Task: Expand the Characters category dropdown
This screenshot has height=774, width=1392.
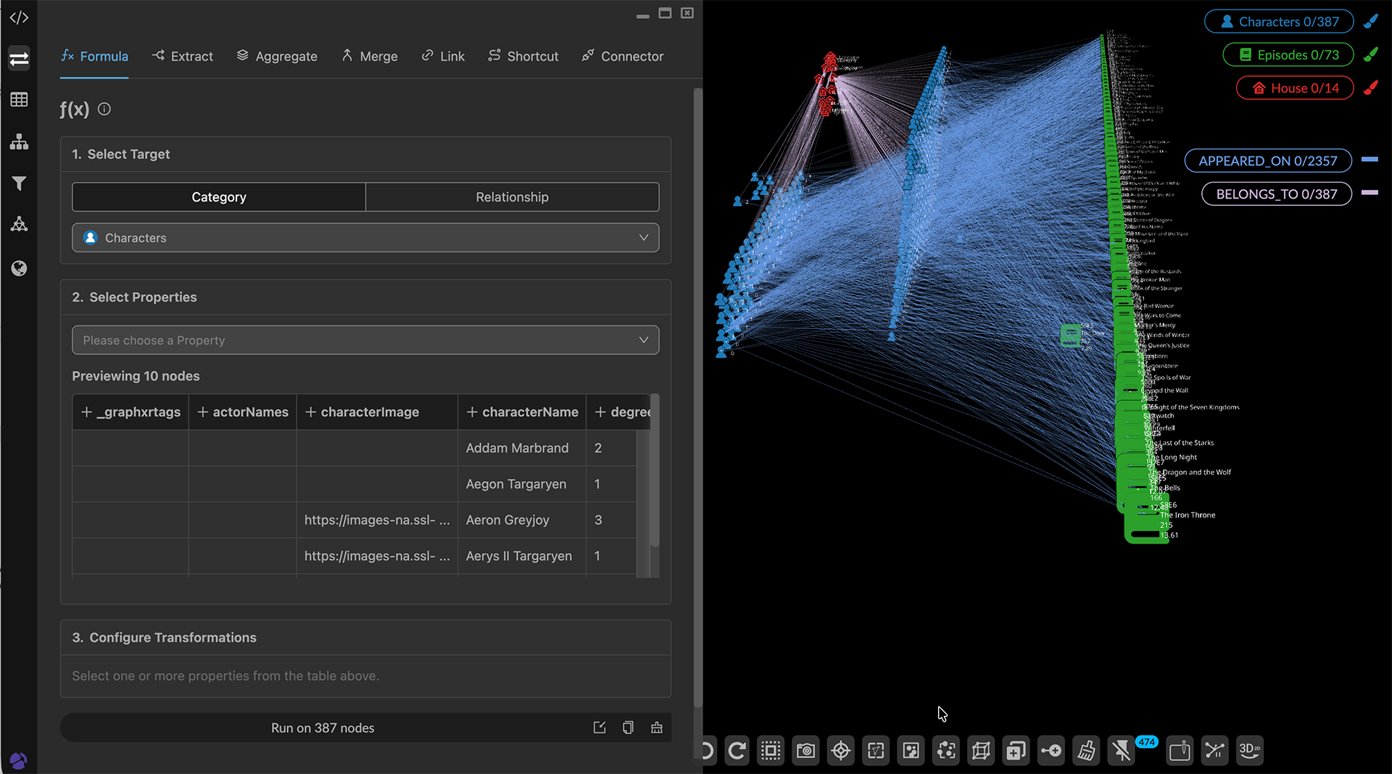Action: pos(365,238)
